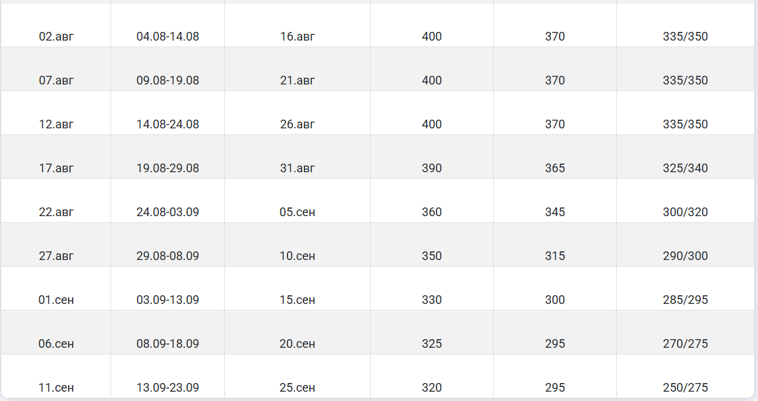Click the 325/340 price cell
Image resolution: width=758 pixels, height=401 pixels.
[x=685, y=168]
